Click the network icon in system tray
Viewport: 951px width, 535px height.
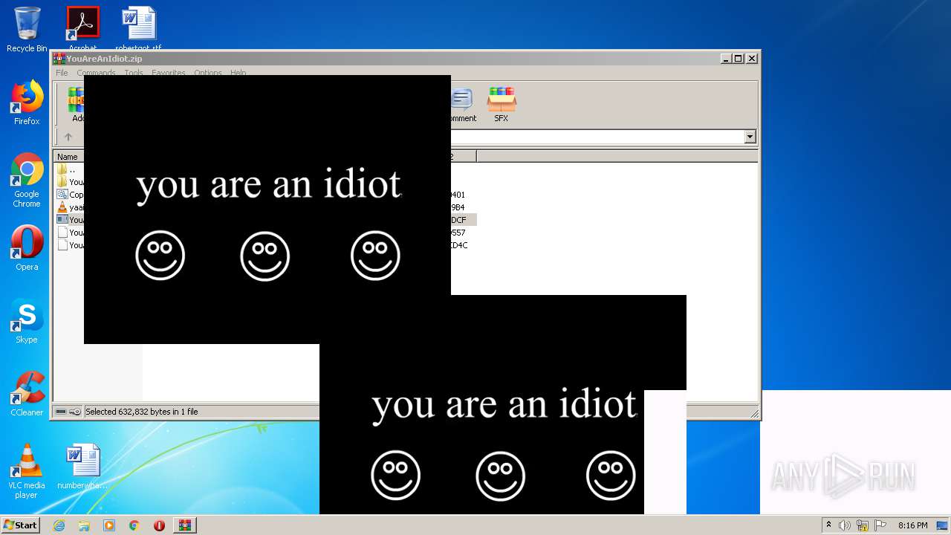[x=863, y=525]
